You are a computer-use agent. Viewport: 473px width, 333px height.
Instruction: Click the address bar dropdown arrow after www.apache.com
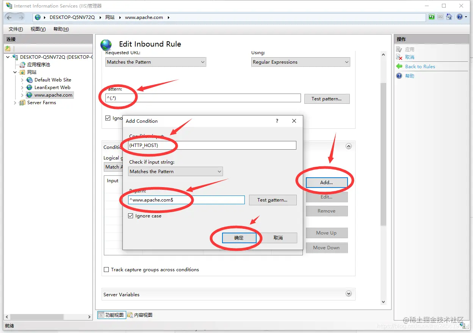(168, 17)
